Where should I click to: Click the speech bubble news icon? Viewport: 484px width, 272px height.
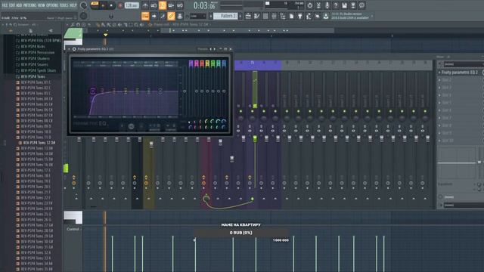coord(361,5)
